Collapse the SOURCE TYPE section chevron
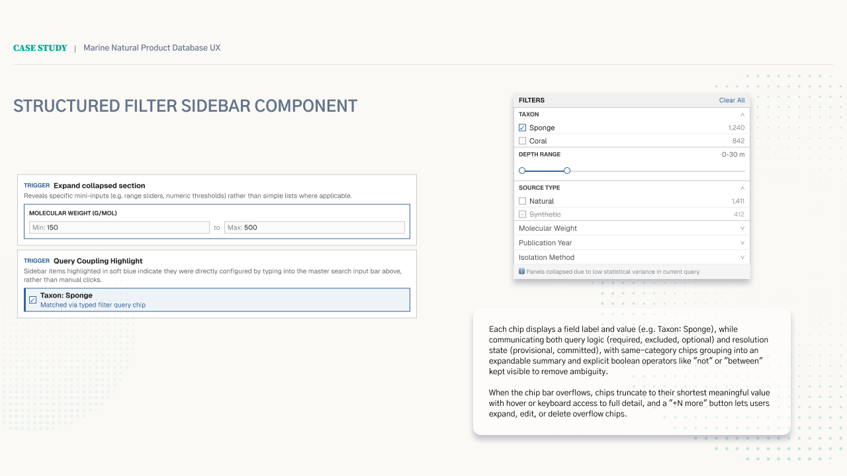This screenshot has height=476, width=847. (742, 188)
